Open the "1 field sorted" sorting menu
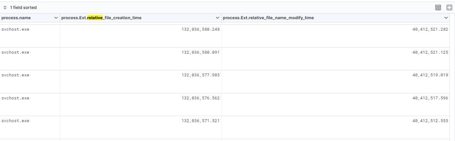The image size is (455, 141). point(20,7)
